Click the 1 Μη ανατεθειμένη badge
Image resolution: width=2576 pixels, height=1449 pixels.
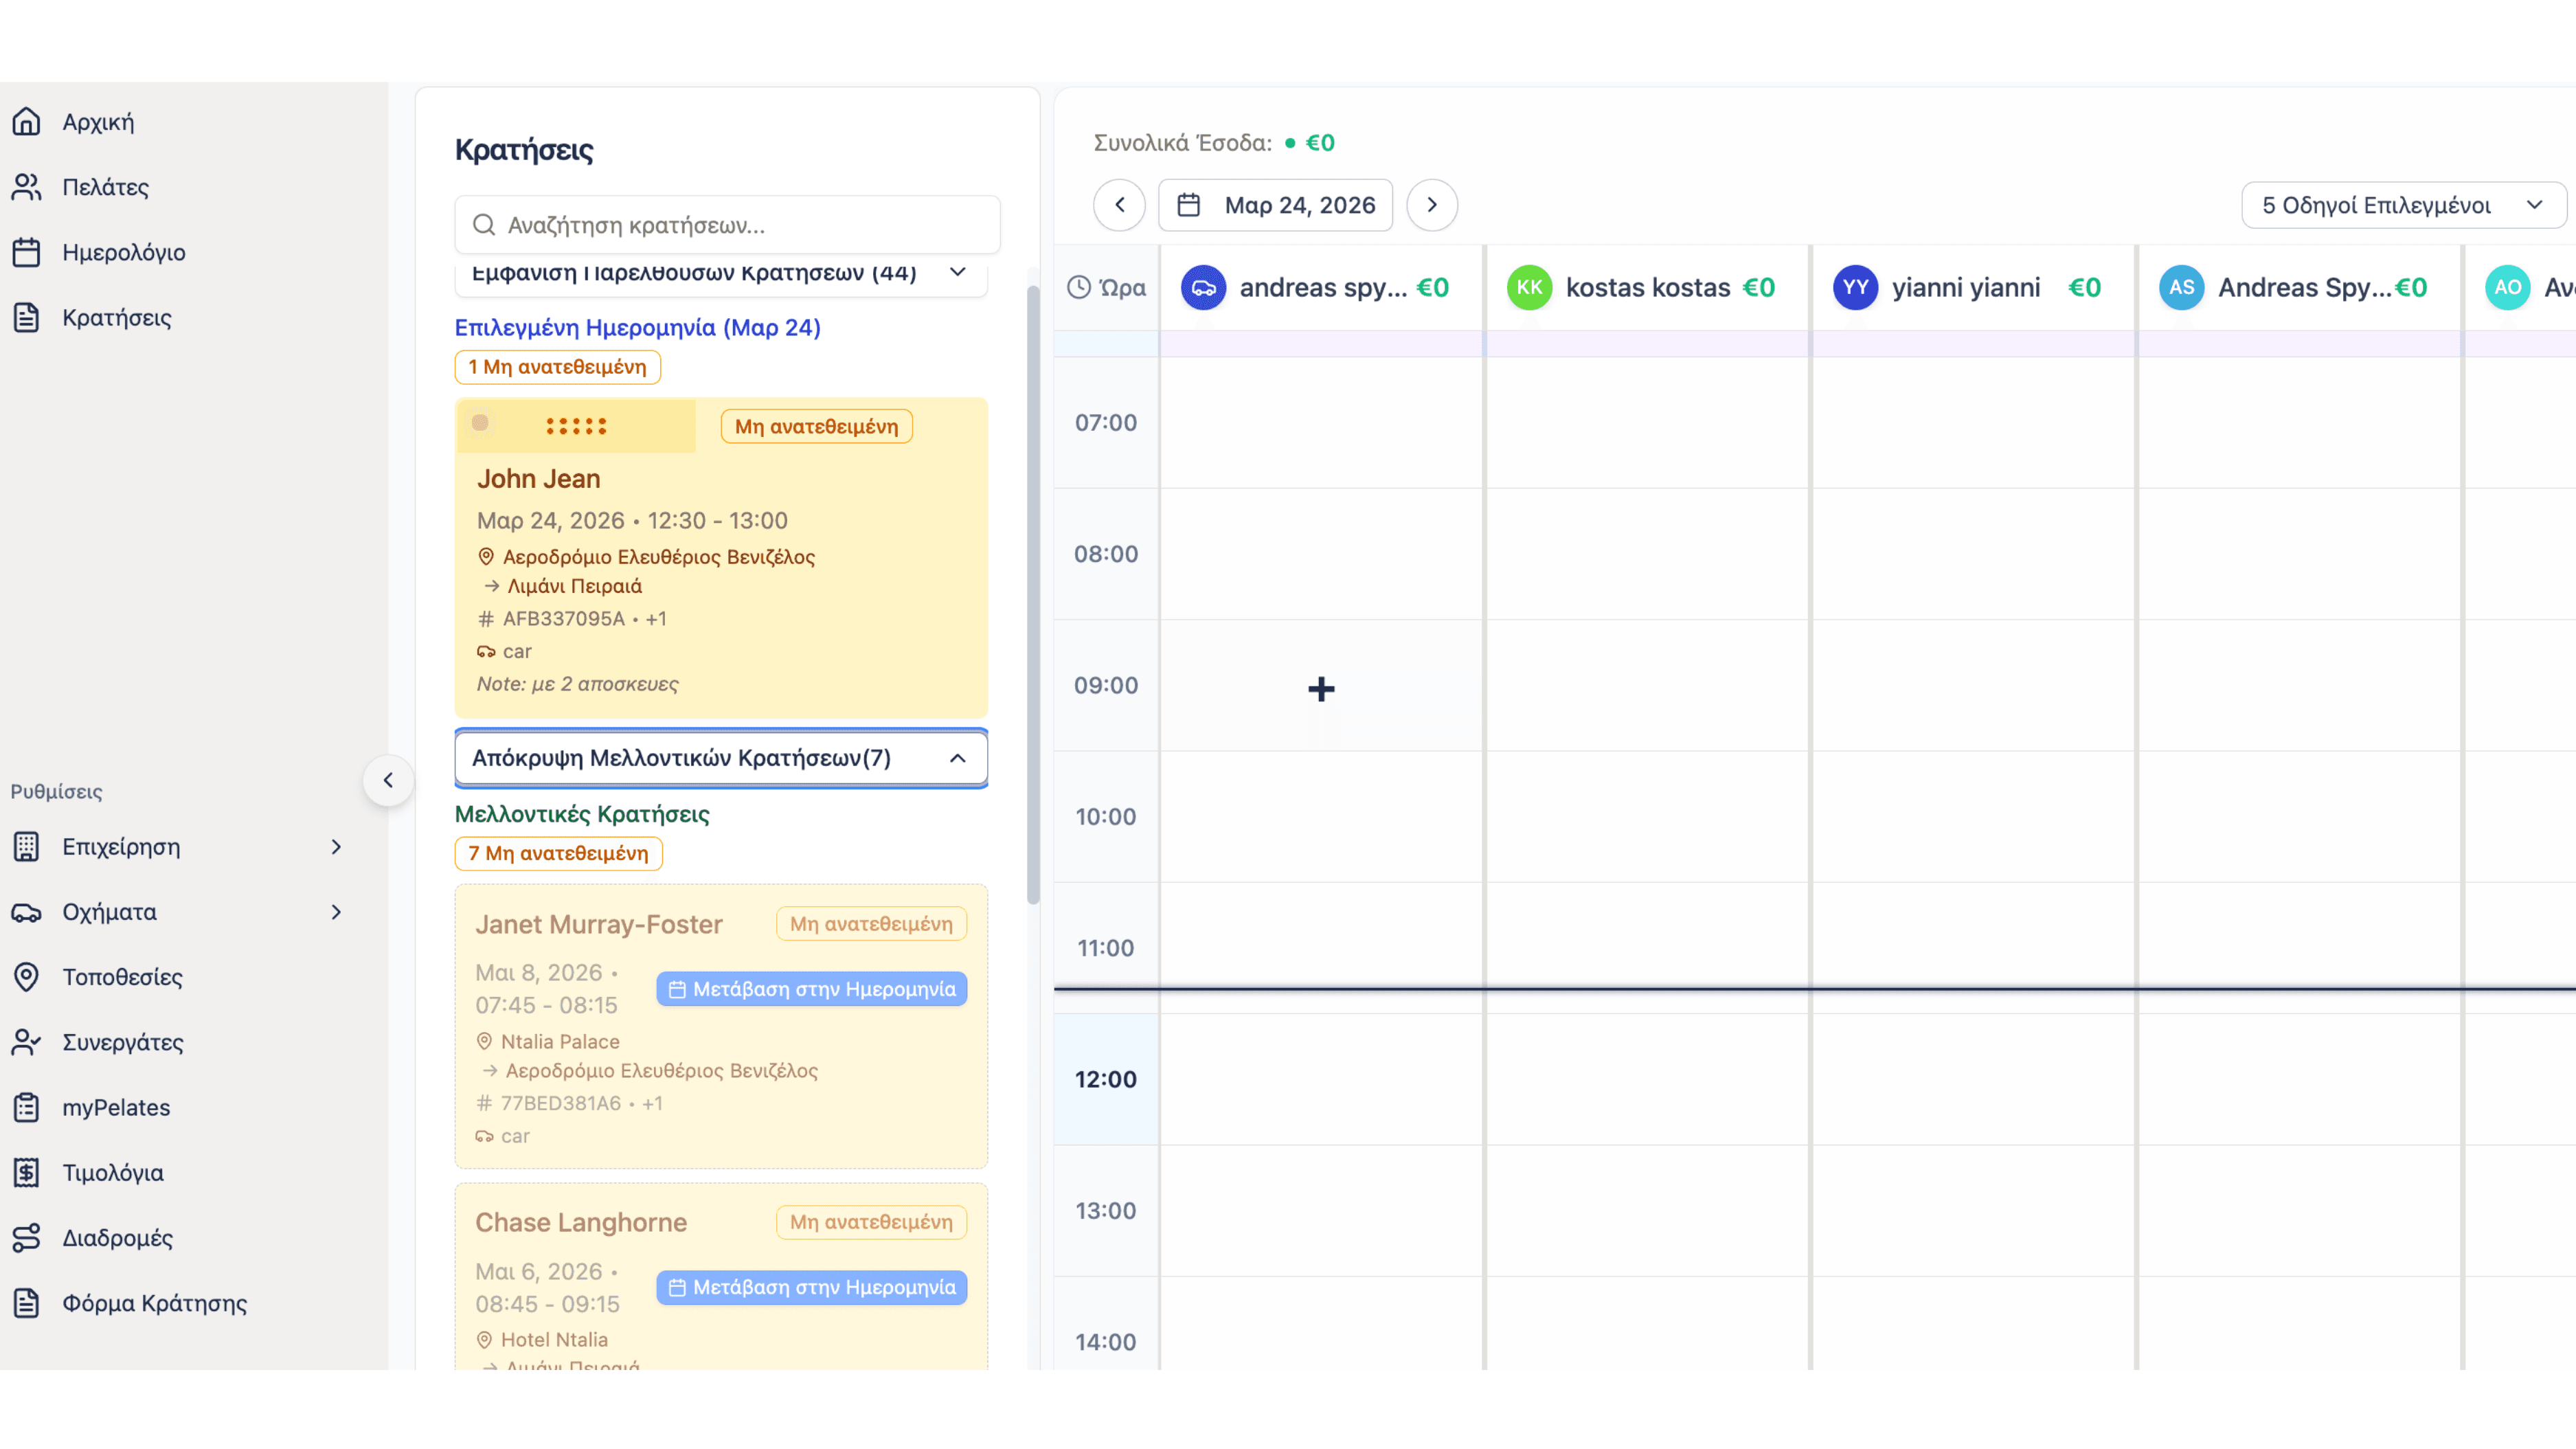pos(558,367)
